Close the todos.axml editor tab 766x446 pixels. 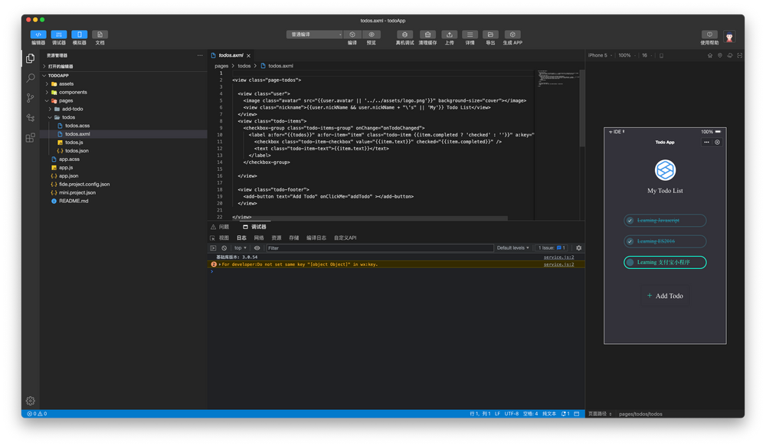[249, 56]
